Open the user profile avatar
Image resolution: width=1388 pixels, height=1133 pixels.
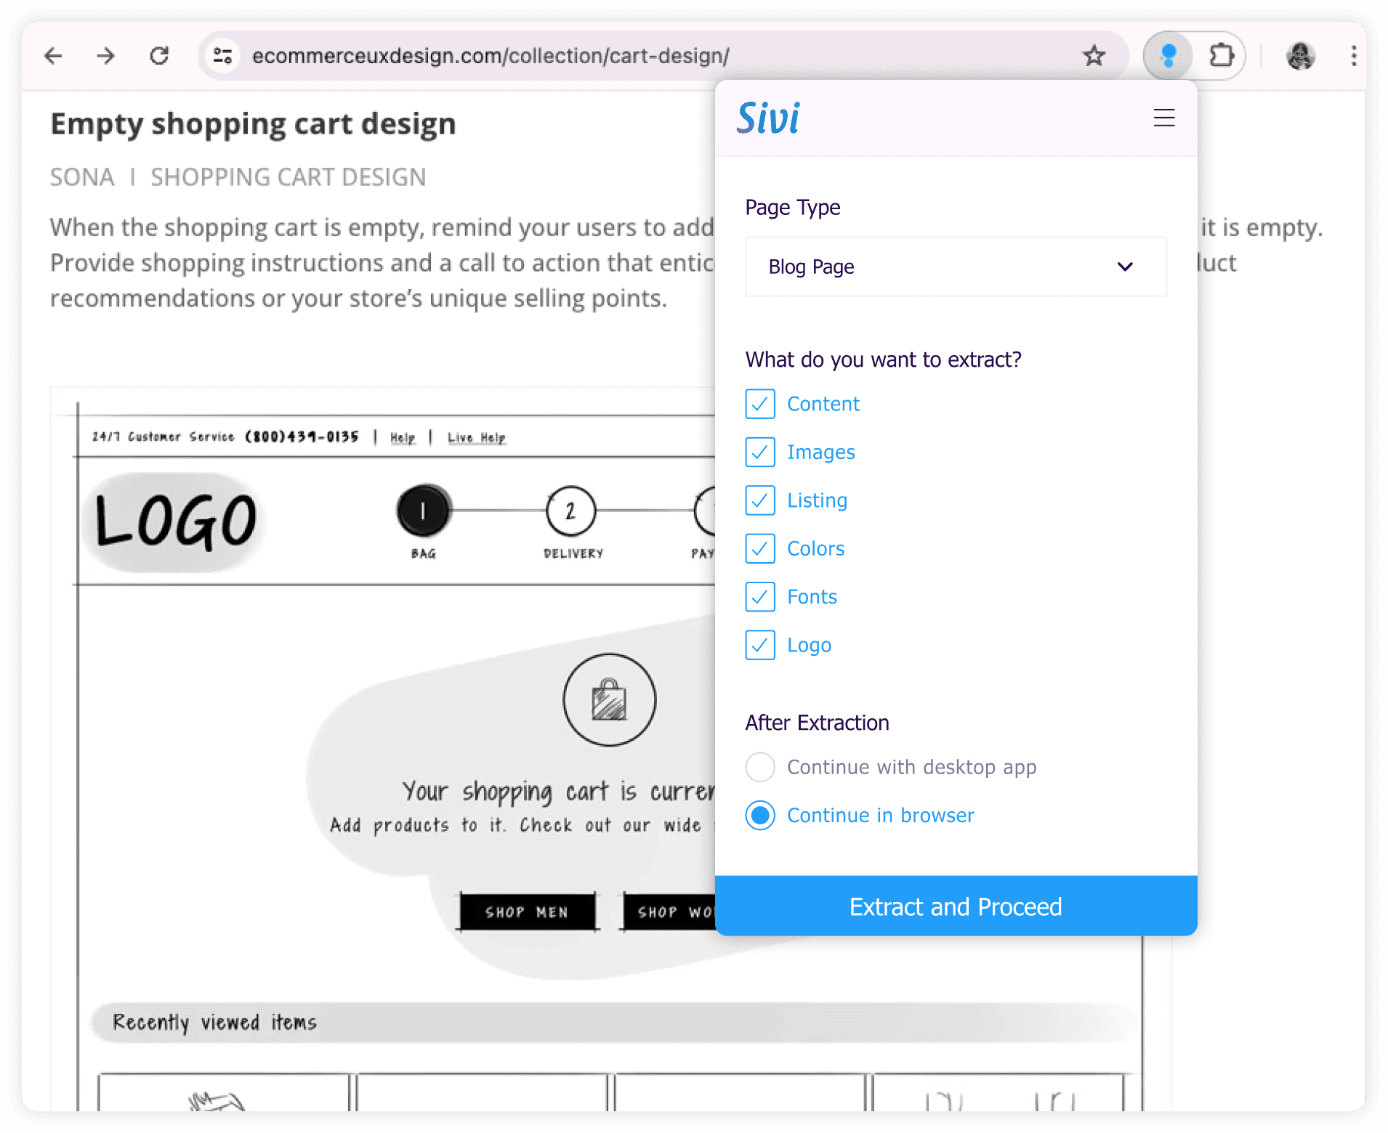(1300, 56)
